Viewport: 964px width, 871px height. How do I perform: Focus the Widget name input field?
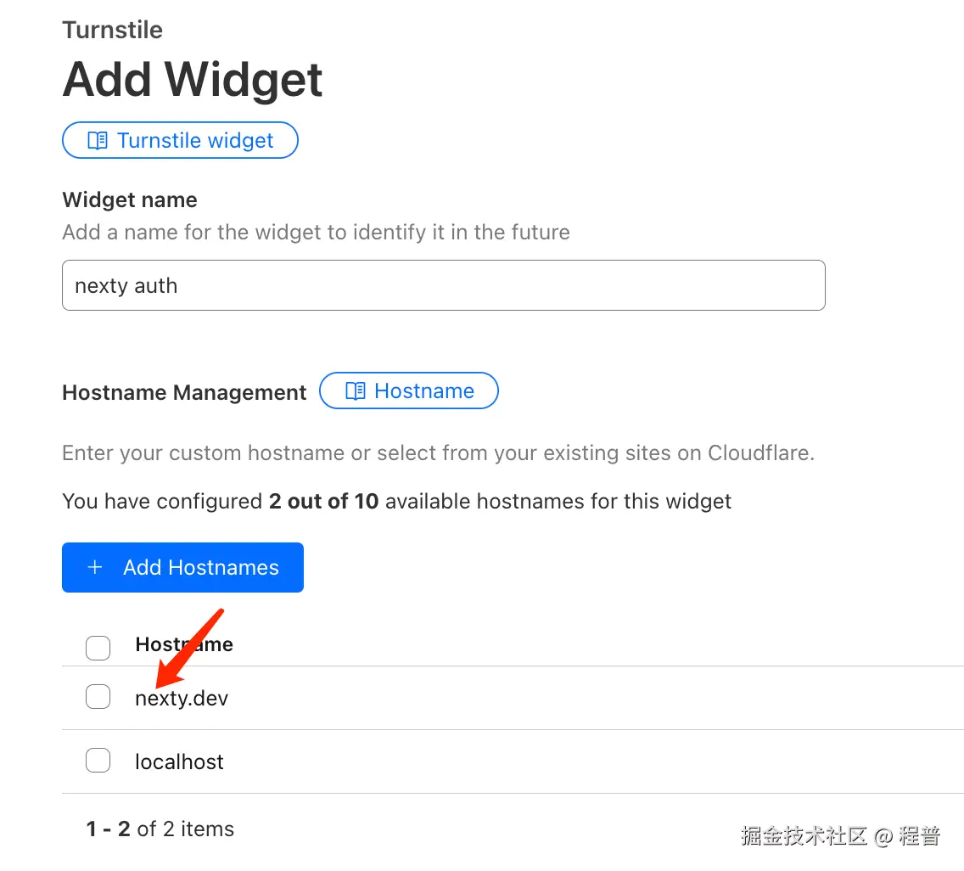443,285
